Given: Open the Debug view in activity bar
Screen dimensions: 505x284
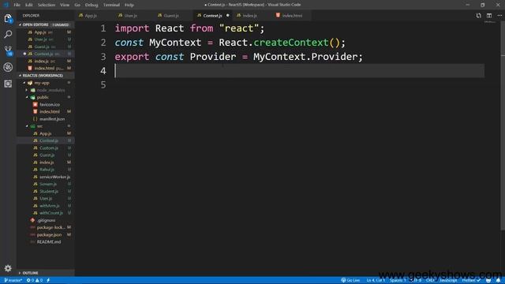Looking at the screenshot, I should (x=8, y=67).
